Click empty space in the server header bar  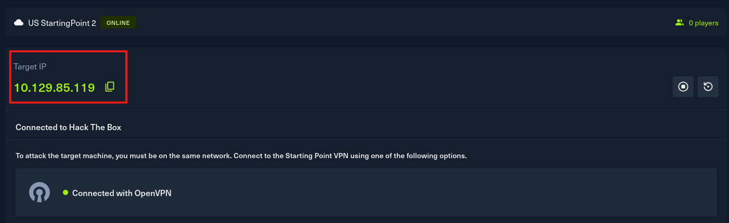pyautogui.click(x=390, y=23)
